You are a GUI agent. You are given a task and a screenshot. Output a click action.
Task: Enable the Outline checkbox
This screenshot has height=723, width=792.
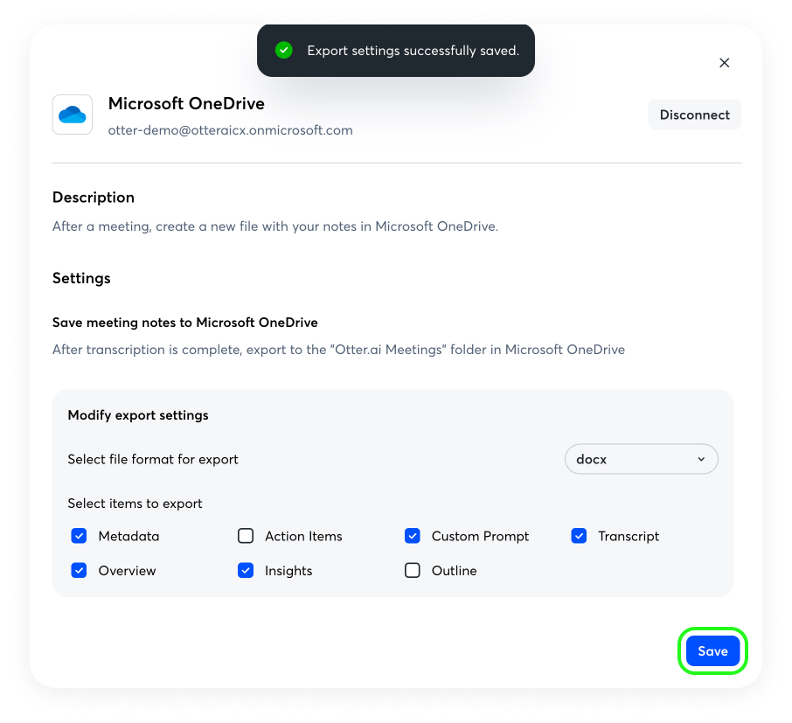coord(412,570)
